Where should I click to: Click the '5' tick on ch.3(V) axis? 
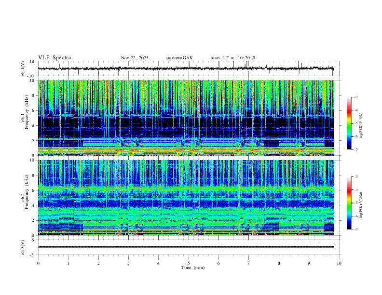[34, 240]
